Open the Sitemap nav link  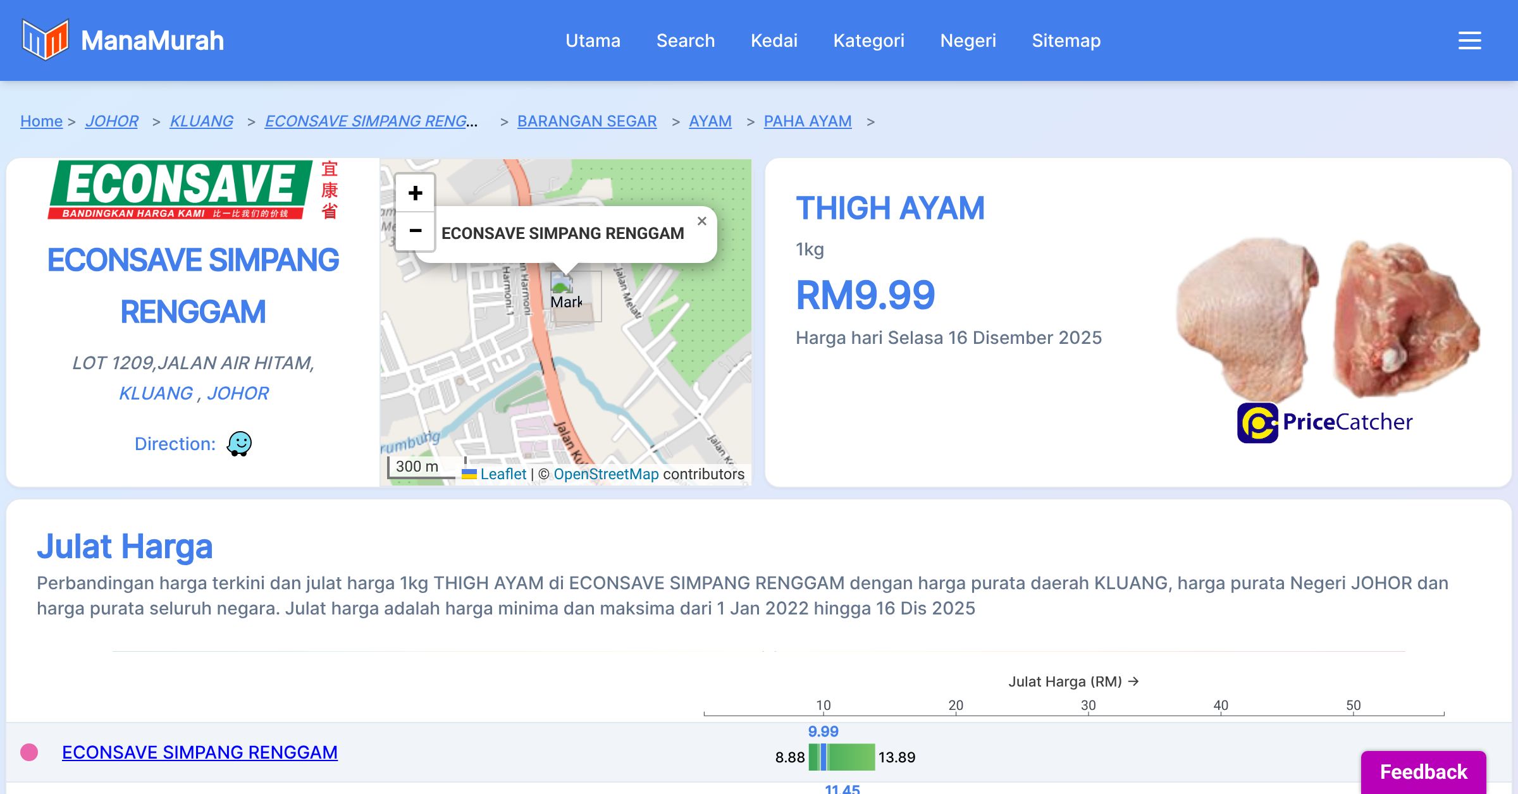[1066, 40]
